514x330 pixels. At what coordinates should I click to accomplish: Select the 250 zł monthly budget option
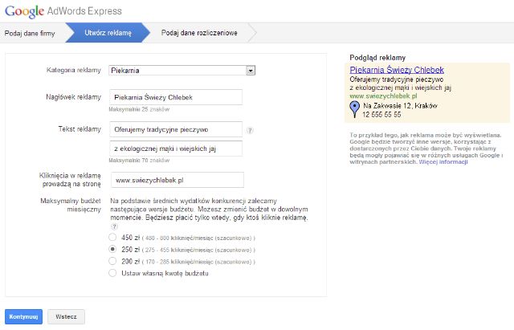pyautogui.click(x=113, y=250)
